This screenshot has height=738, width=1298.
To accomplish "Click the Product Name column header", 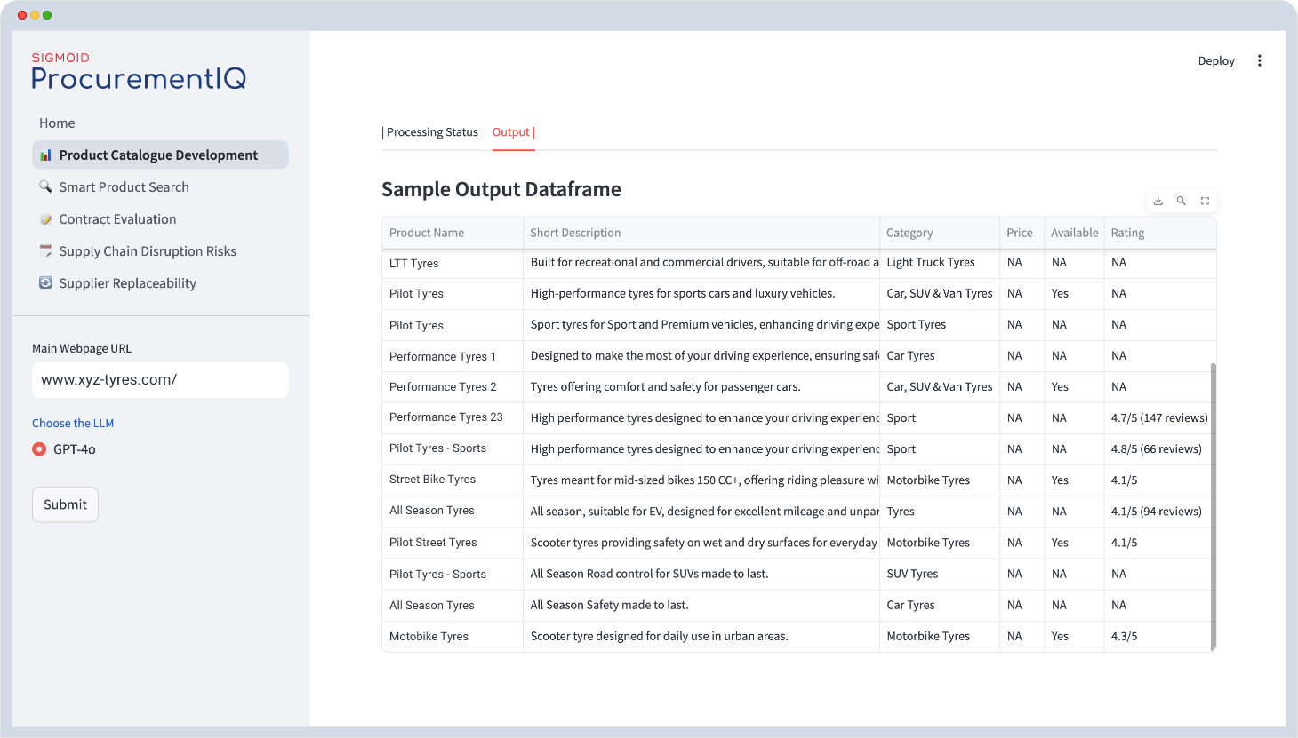I will [427, 233].
